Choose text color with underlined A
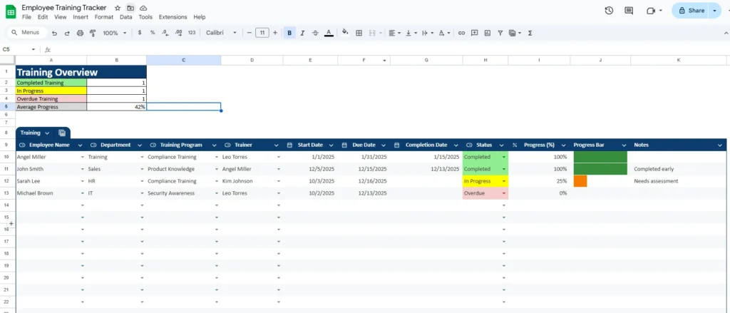730x313 pixels. [329, 33]
